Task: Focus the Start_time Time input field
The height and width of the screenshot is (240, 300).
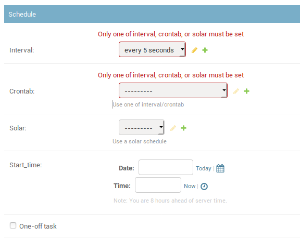Action: click(x=158, y=185)
